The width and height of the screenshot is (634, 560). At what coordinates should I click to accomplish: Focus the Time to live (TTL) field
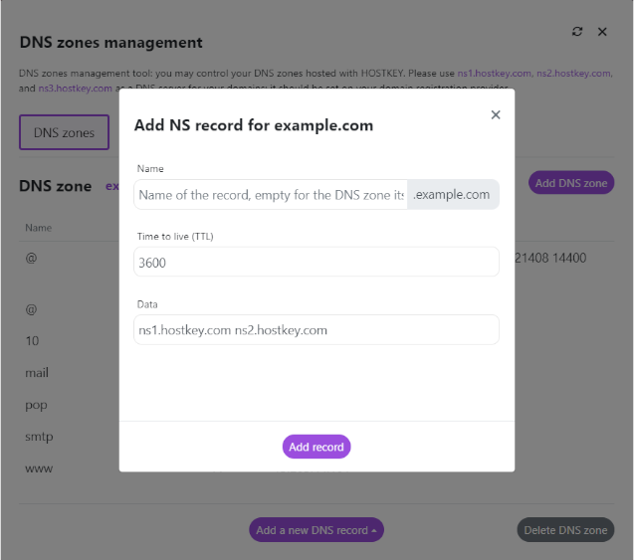[316, 263]
